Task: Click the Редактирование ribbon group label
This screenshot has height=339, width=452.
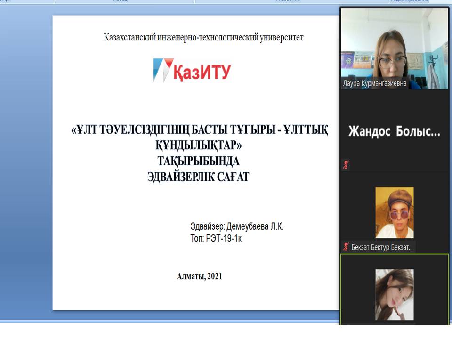Action: click(x=409, y=1)
